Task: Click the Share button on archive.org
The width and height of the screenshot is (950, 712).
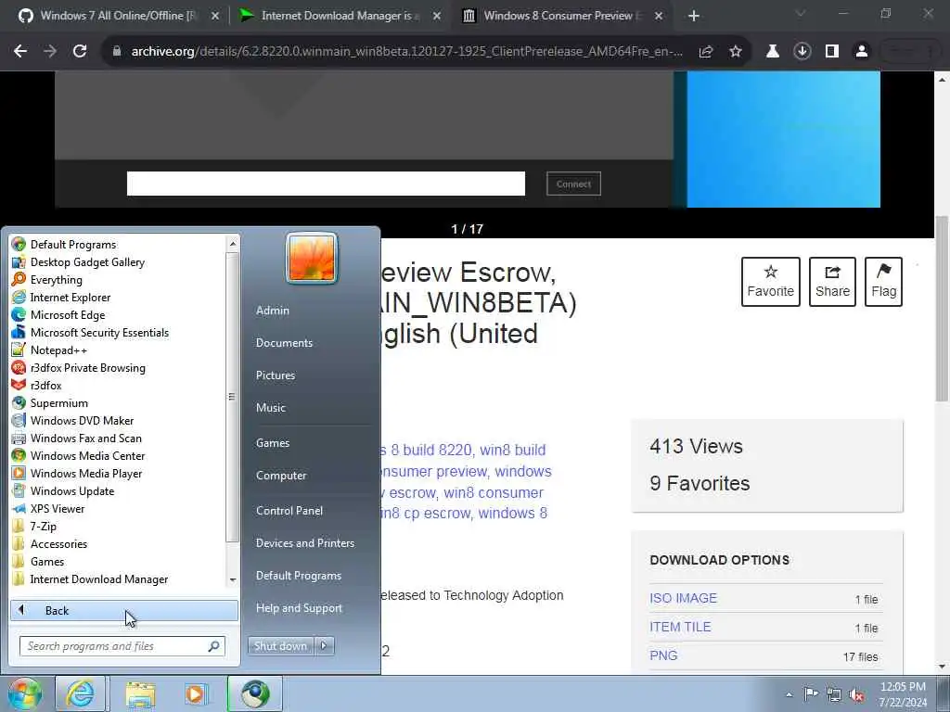Action: point(832,282)
